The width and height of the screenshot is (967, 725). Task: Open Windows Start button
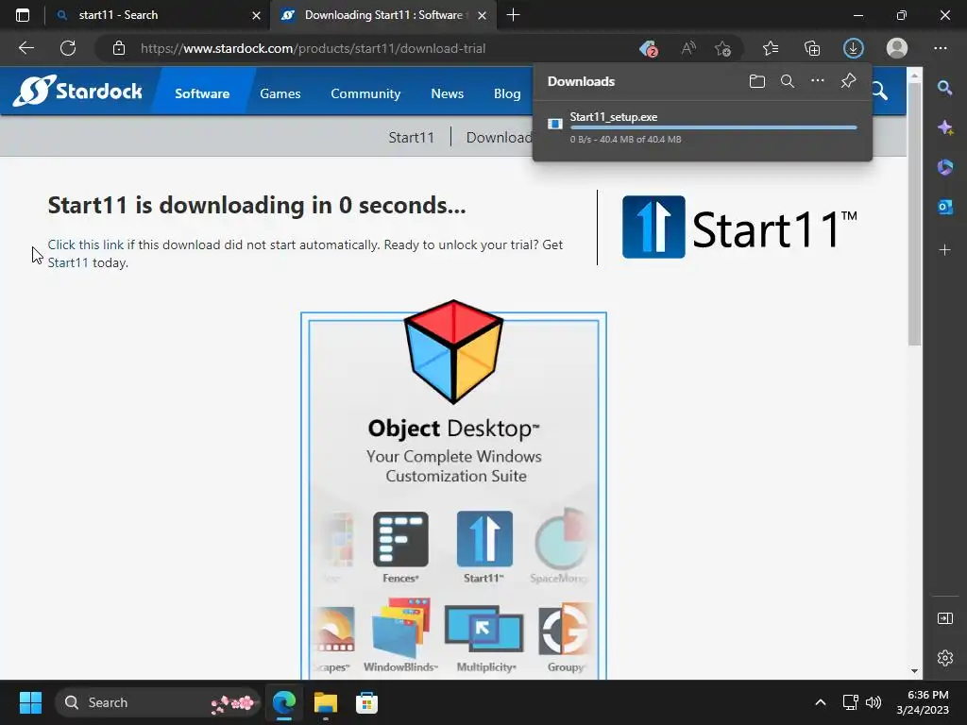click(30, 702)
